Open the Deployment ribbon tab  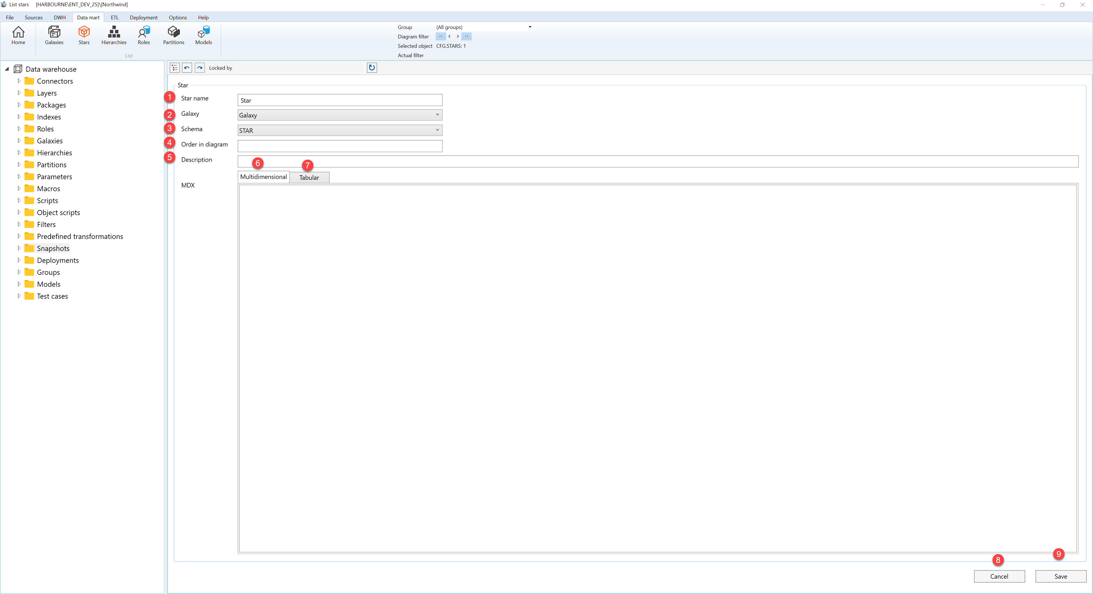(143, 17)
